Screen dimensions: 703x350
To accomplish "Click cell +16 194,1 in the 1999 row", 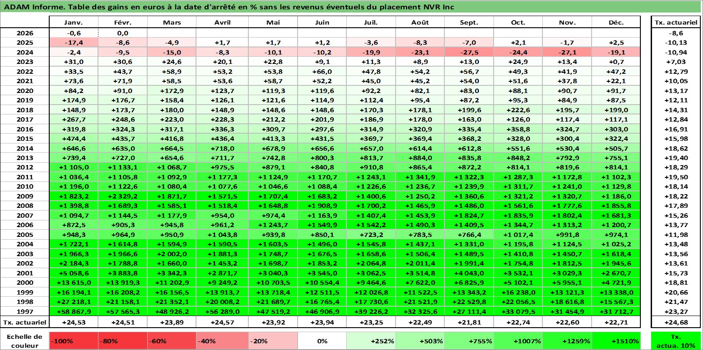I will pyautogui.click(x=73, y=292).
